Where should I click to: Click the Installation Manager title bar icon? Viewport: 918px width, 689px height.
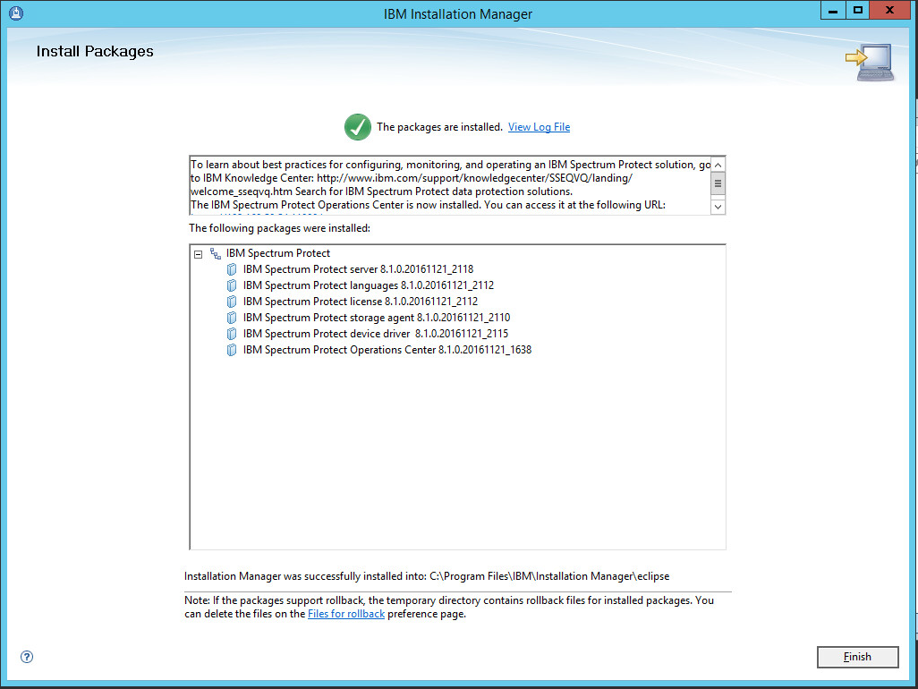[x=15, y=13]
